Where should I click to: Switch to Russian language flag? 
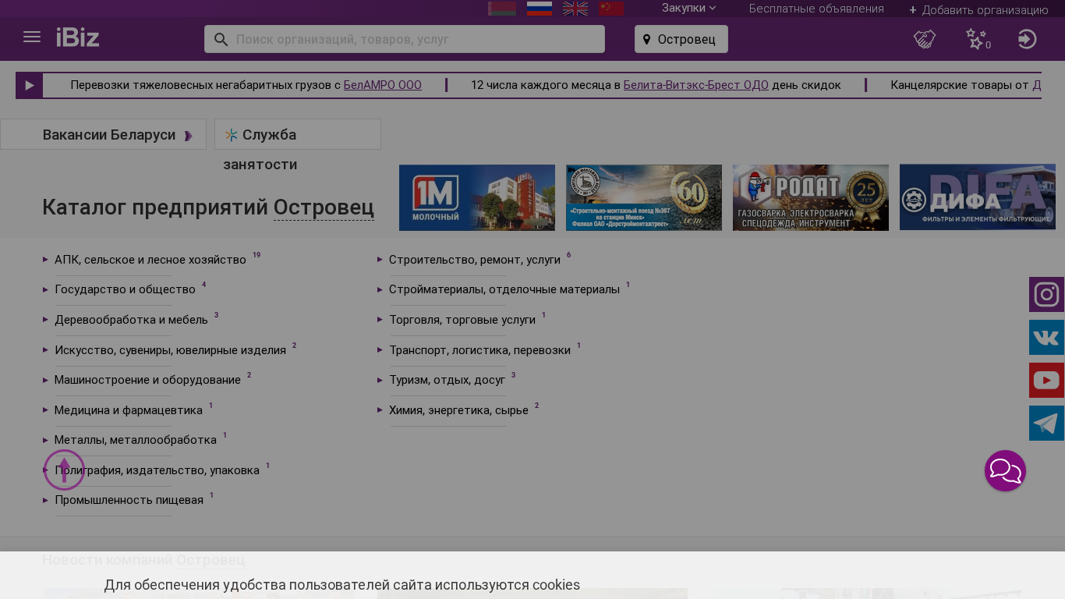click(540, 9)
